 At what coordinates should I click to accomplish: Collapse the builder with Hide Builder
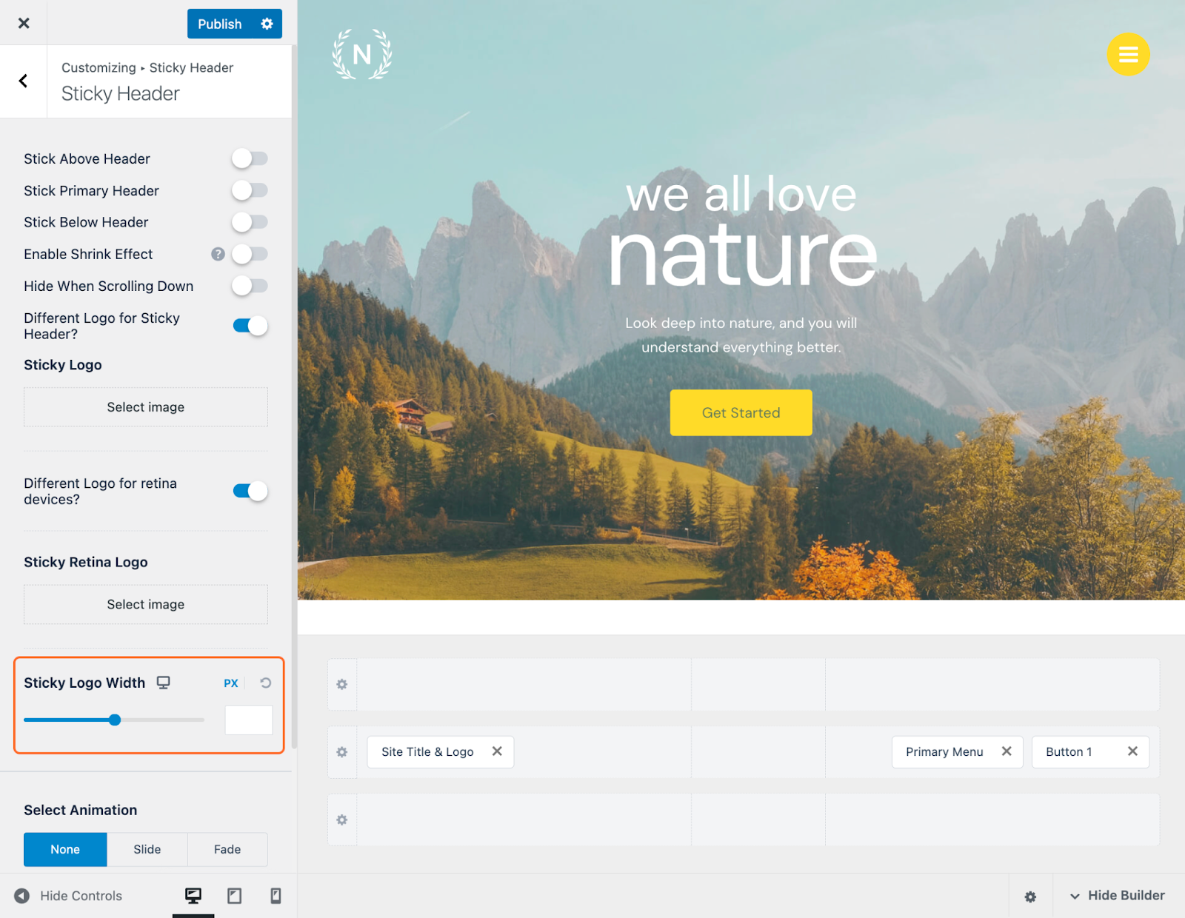tap(1118, 896)
